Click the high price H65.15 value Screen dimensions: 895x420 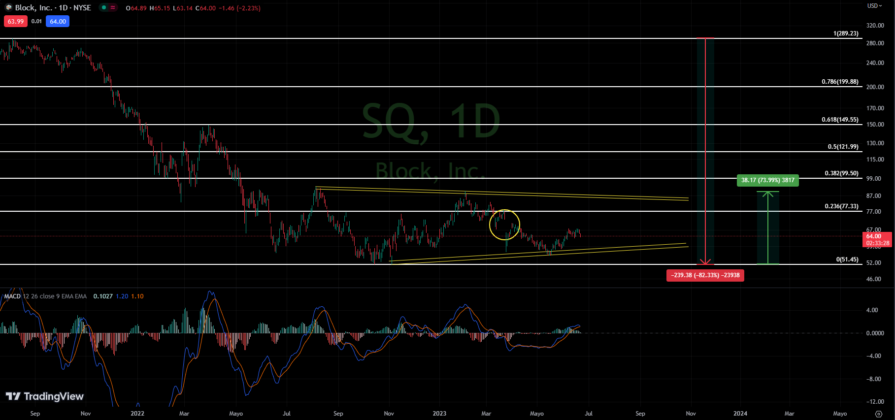click(x=160, y=8)
